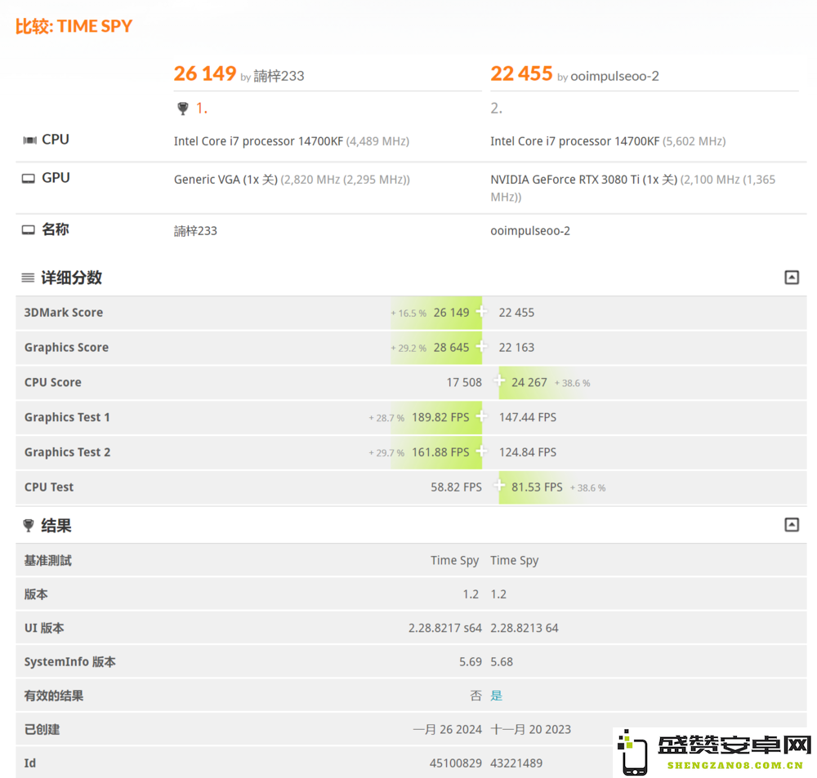Image resolution: width=817 pixels, height=778 pixels.
Task: Click the 一月 26 2024 creation date
Action: click(x=448, y=730)
